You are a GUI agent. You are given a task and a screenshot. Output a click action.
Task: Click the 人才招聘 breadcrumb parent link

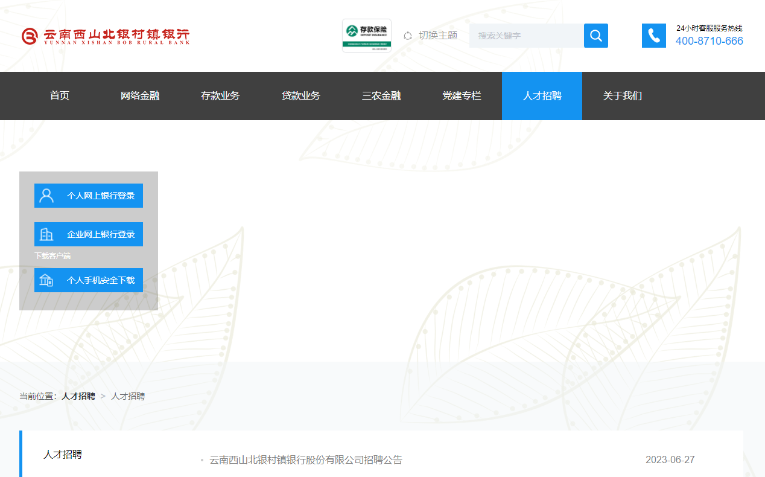(x=78, y=396)
